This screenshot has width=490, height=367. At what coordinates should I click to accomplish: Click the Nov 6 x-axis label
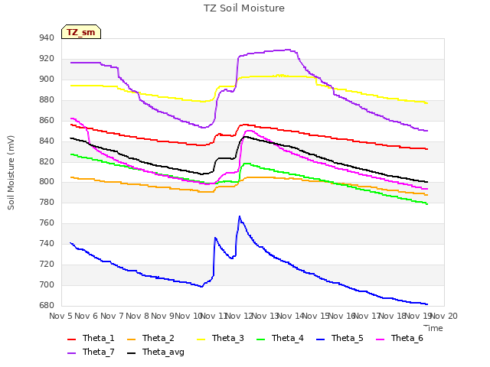click(x=87, y=316)
